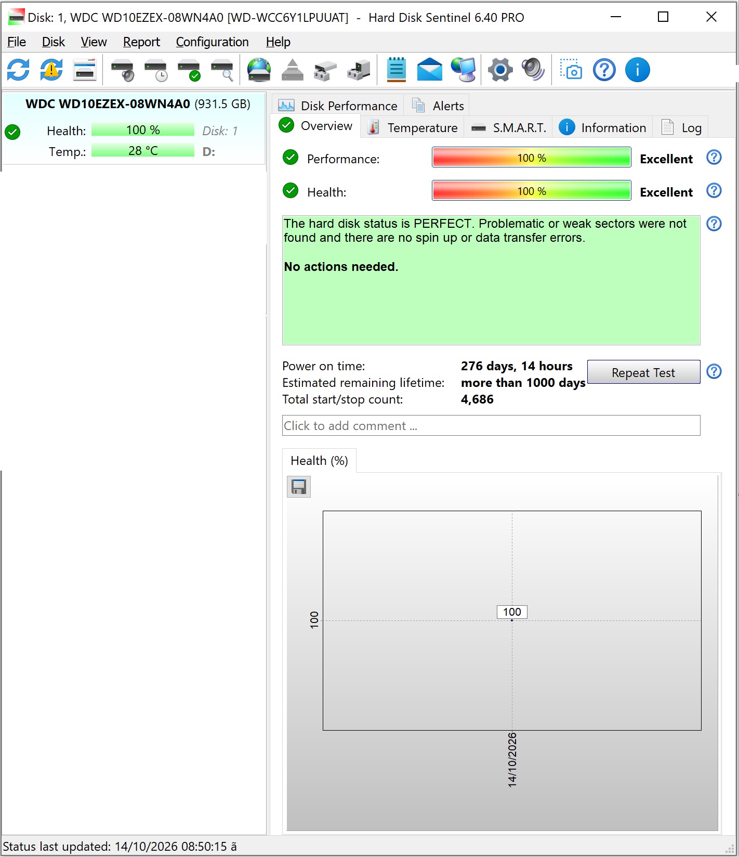
Task: Click the disk with magnifier surface test icon
Action: pyautogui.click(x=222, y=70)
